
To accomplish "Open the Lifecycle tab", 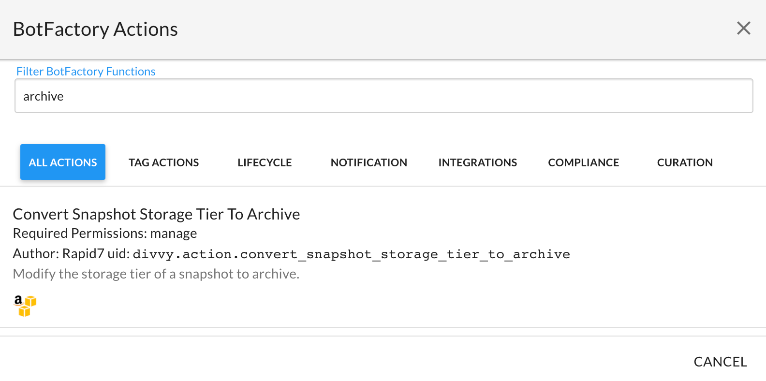I will (x=265, y=162).
